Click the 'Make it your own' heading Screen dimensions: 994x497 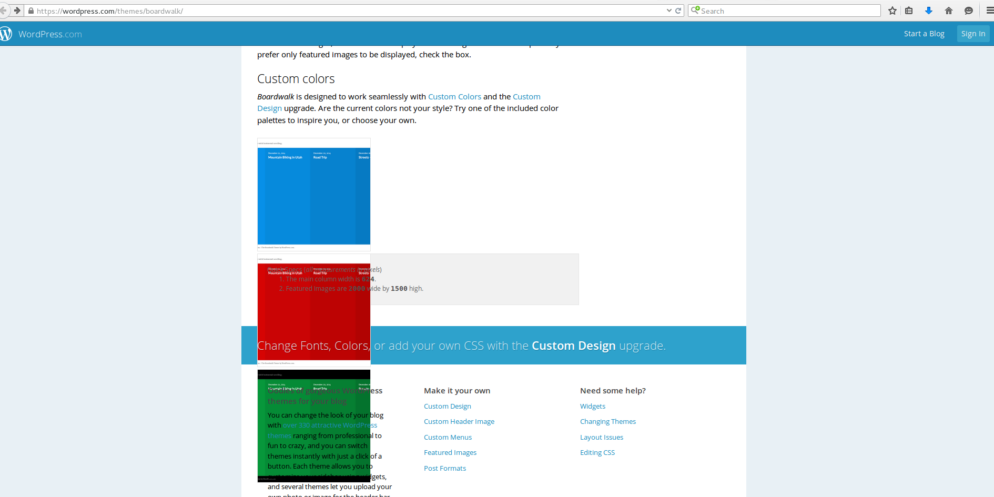(457, 390)
